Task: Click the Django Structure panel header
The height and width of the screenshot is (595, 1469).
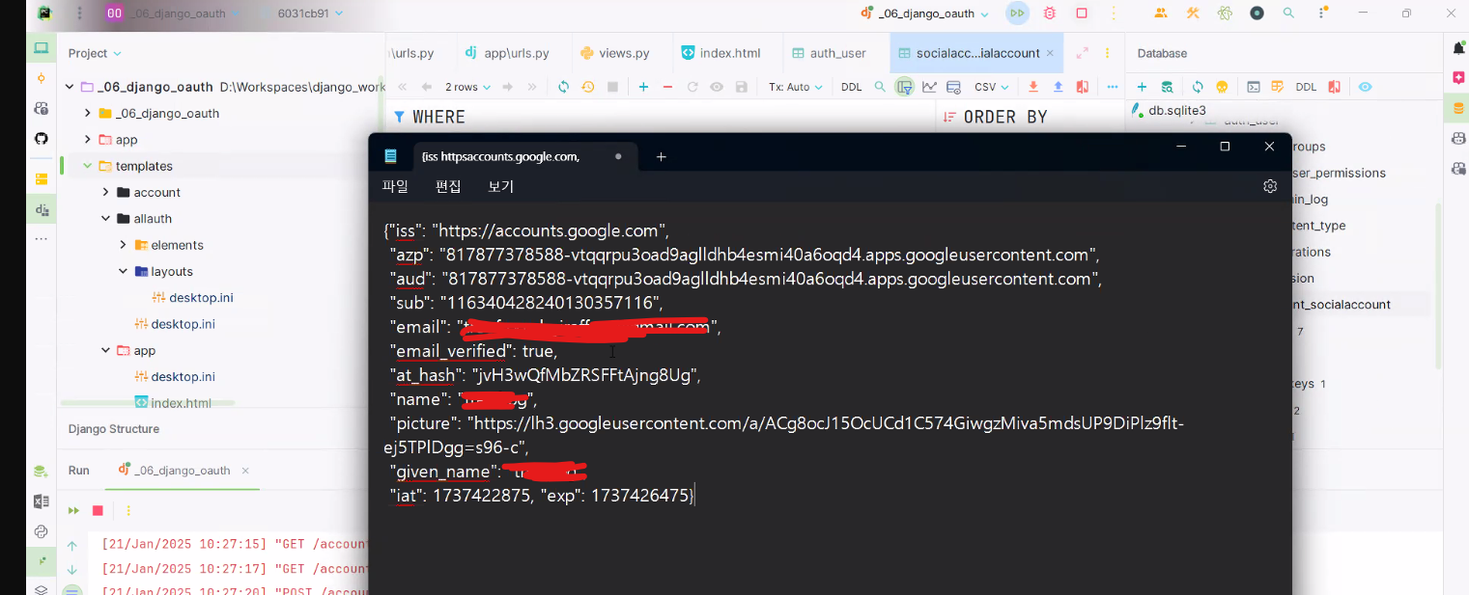Action: [114, 429]
